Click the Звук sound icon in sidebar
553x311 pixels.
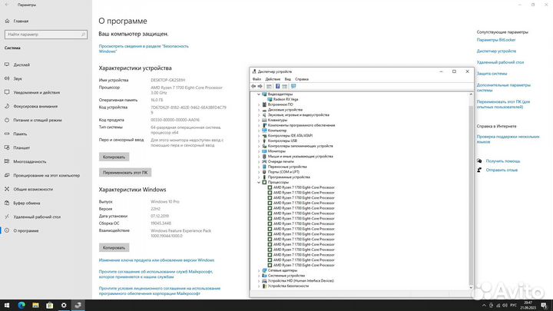pos(7,78)
